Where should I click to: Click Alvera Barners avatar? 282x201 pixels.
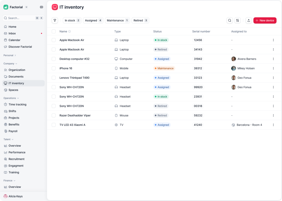(234, 59)
